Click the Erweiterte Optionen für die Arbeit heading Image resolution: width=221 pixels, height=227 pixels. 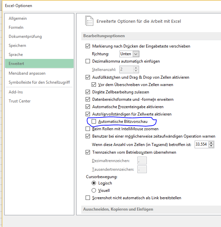coord(139,21)
